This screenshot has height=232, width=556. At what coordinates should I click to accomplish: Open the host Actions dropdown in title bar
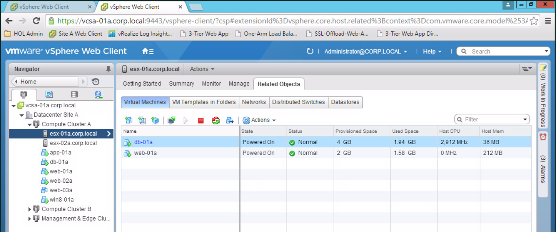[x=202, y=69]
